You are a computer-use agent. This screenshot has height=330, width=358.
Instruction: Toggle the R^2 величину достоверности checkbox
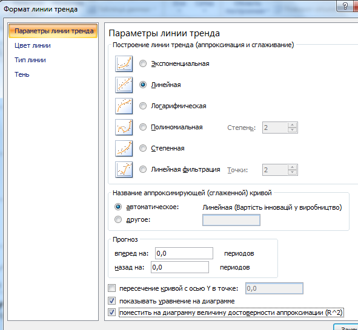[x=111, y=312]
